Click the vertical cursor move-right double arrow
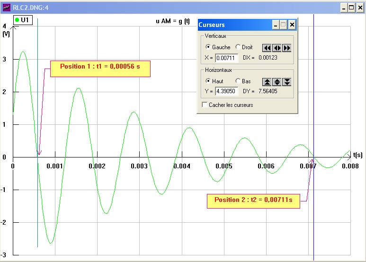This screenshot has height=262, width=366. [x=286, y=48]
